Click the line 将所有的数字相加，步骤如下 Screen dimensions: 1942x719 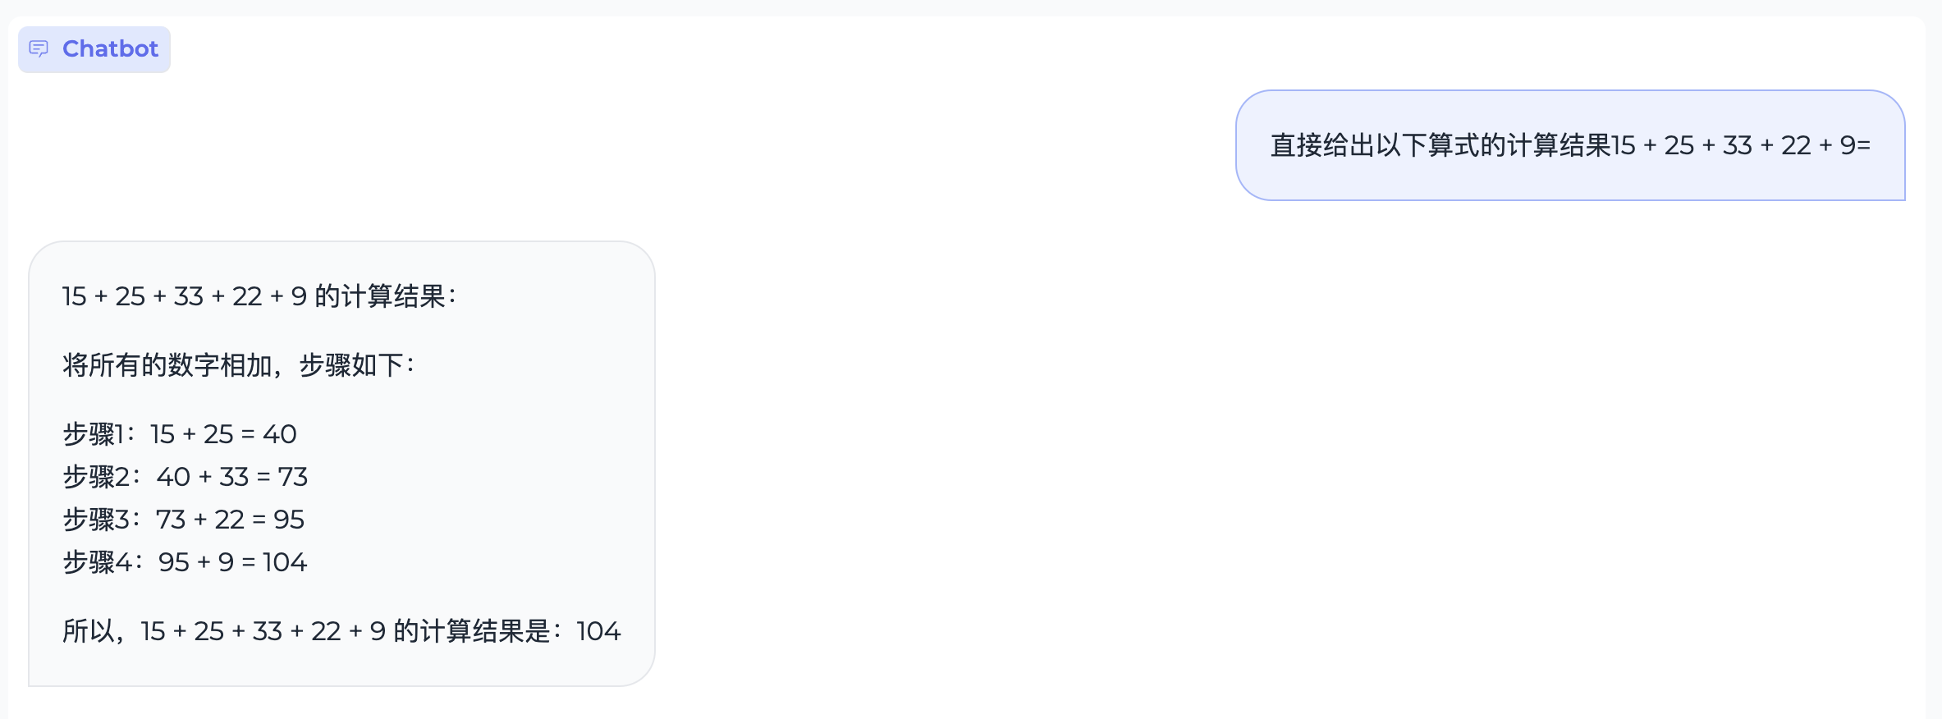pos(238,365)
